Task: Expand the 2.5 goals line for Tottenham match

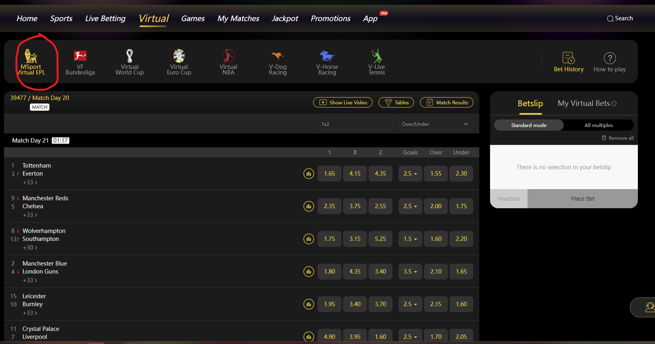Action: point(410,174)
